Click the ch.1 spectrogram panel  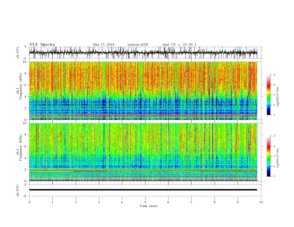[143, 91]
